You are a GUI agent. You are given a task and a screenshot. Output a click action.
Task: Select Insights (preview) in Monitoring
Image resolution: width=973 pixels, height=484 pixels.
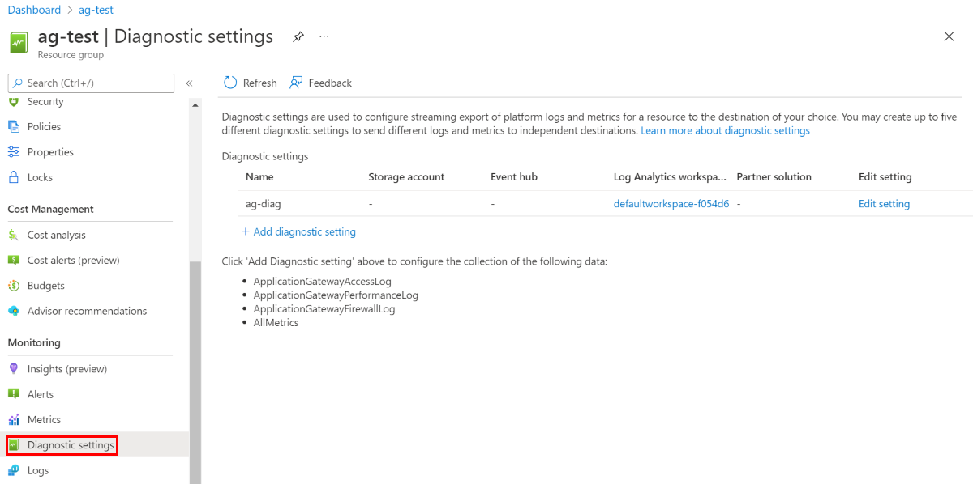pyautogui.click(x=15, y=368)
